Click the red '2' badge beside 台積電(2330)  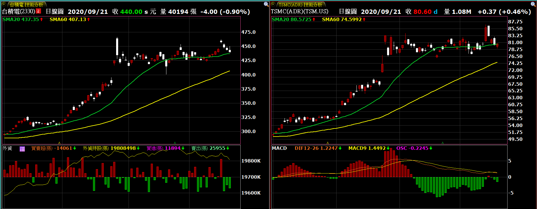click(x=38, y=11)
